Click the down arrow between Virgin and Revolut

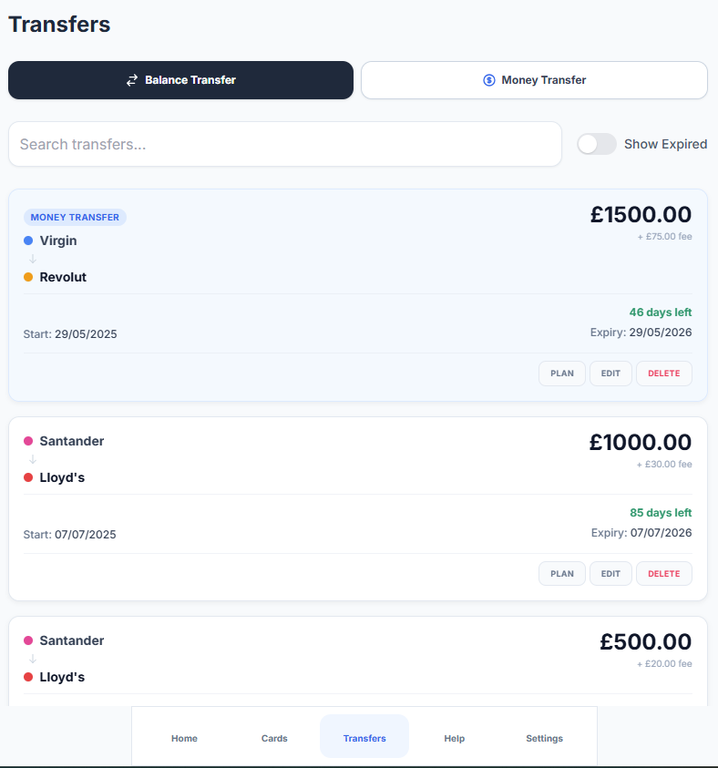click(x=33, y=259)
